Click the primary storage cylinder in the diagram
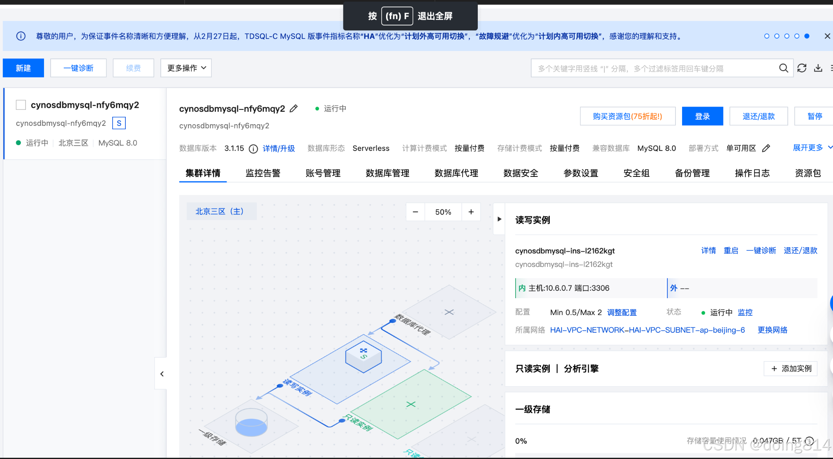Image resolution: width=833 pixels, height=459 pixels. [251, 423]
